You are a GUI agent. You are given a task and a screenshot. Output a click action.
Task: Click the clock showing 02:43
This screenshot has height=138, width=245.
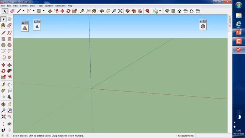(x=238, y=130)
